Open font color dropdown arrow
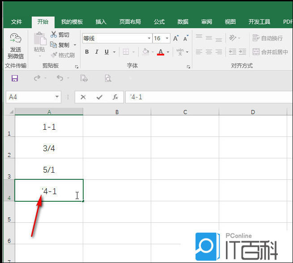293x263 pixels. [x=168, y=52]
